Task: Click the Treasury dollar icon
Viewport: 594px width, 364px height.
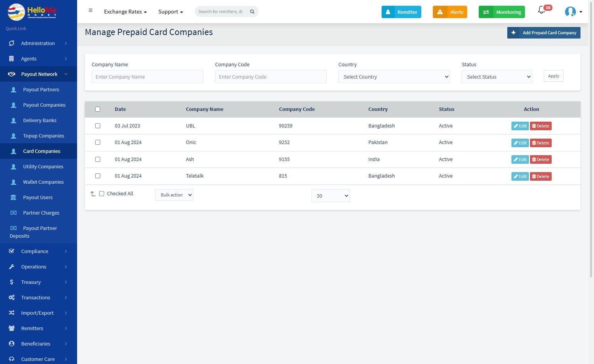Action: (x=12, y=282)
